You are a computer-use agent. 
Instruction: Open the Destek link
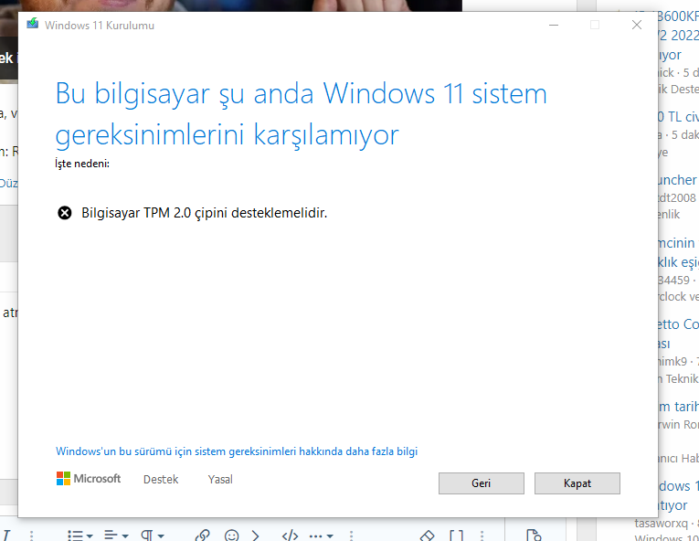coord(161,480)
